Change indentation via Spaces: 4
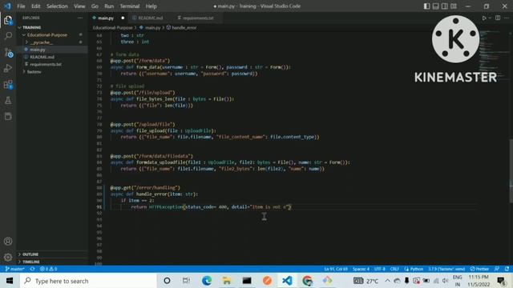Screen dimensions: 513x288 [x=361, y=269]
